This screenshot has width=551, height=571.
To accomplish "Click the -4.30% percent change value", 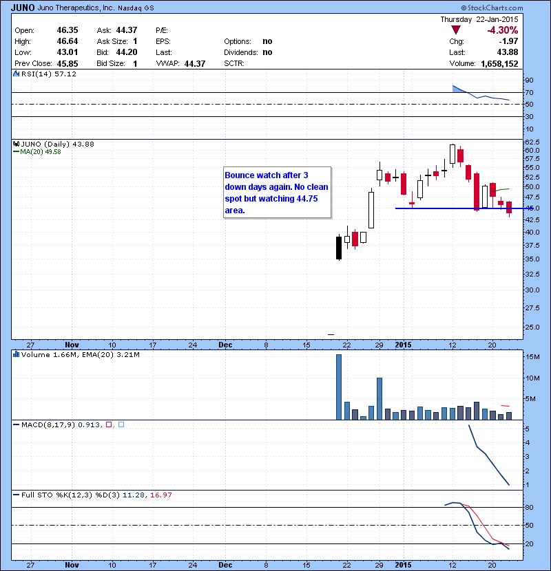I will [503, 30].
